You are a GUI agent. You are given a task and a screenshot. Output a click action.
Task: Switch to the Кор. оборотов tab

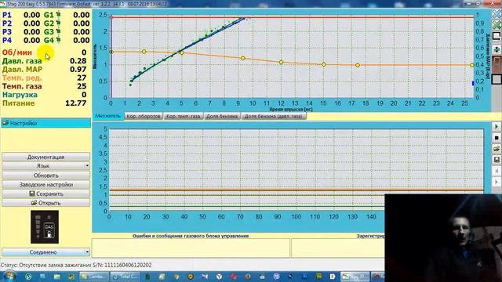(144, 116)
